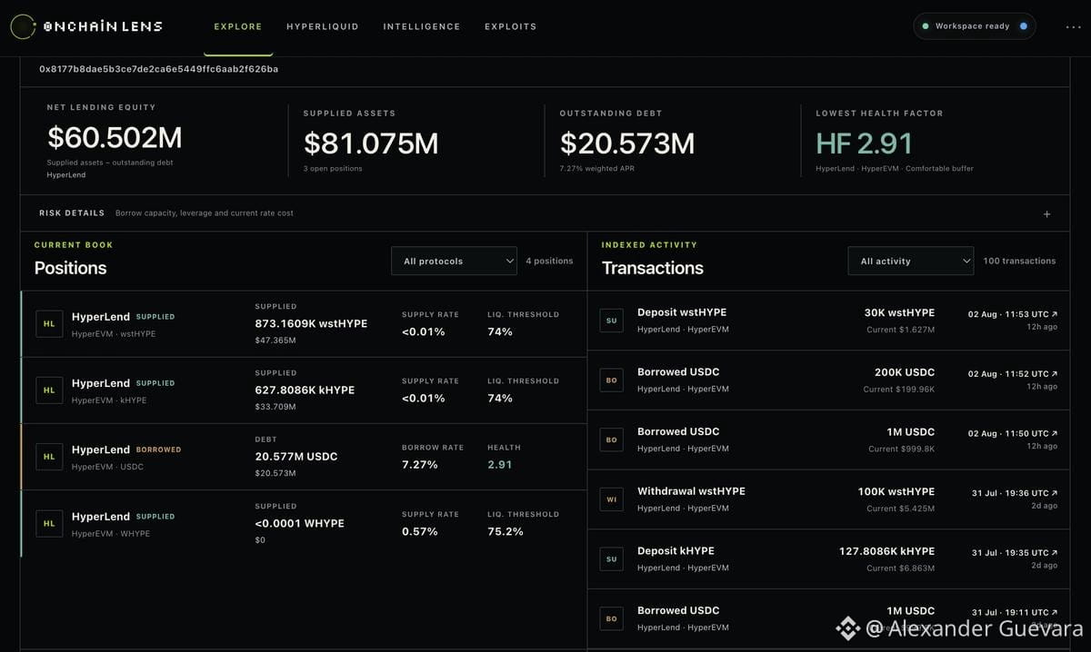The image size is (1091, 652).
Task: Click the Workspace ready status button
Action: (975, 26)
